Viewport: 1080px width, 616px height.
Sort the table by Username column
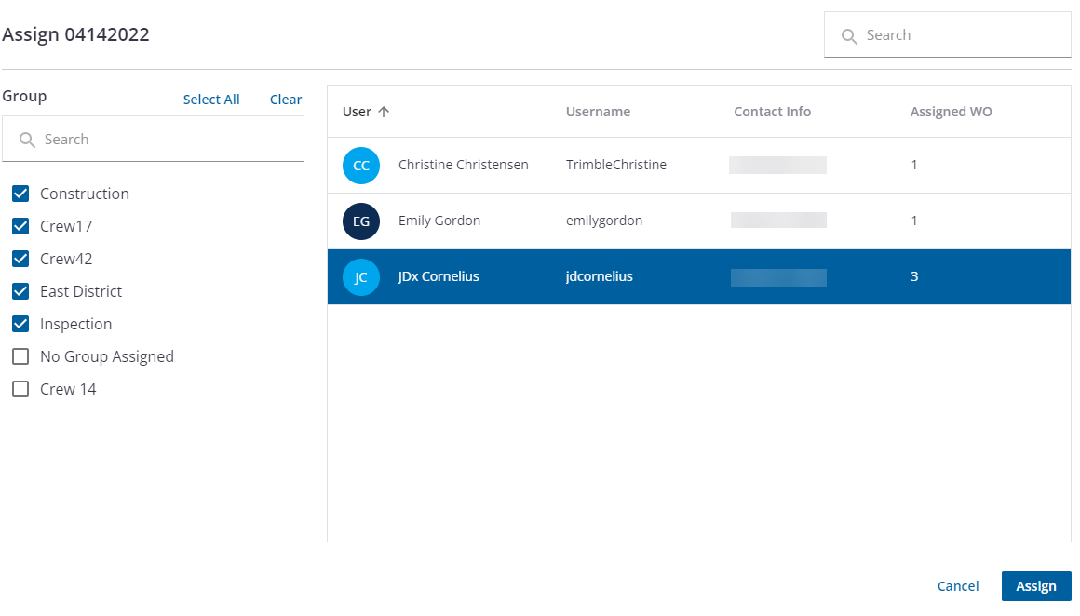coord(598,112)
